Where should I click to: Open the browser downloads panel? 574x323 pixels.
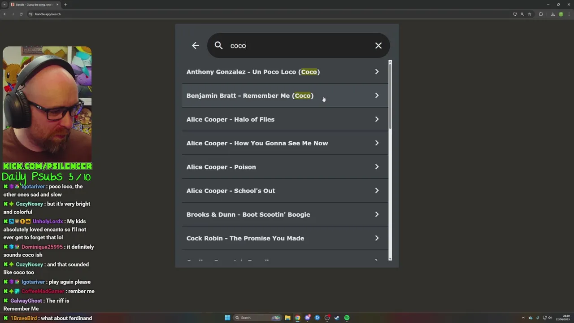(552, 14)
